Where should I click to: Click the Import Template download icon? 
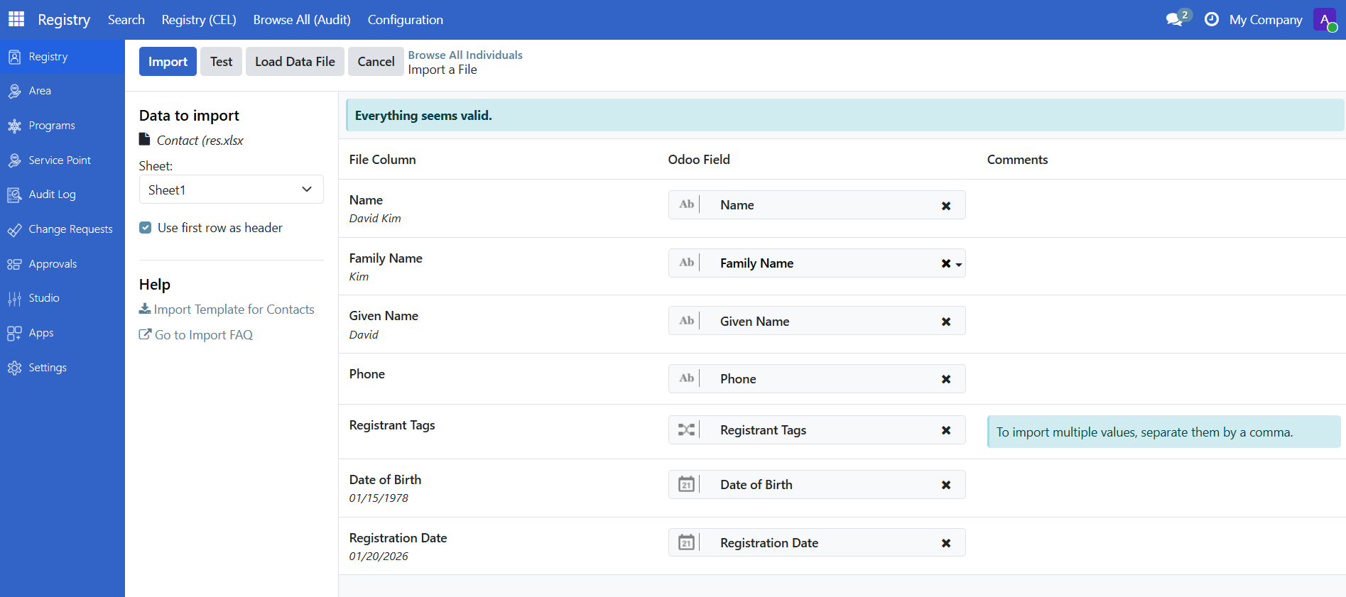click(145, 309)
